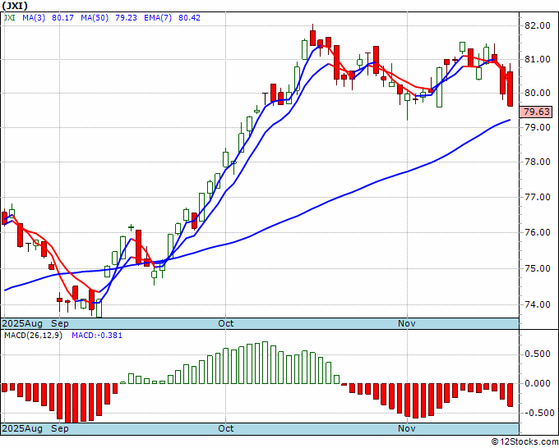Screen dimensions: 559x448
Task: Click Oct label on MACD axis
Action: point(226,428)
